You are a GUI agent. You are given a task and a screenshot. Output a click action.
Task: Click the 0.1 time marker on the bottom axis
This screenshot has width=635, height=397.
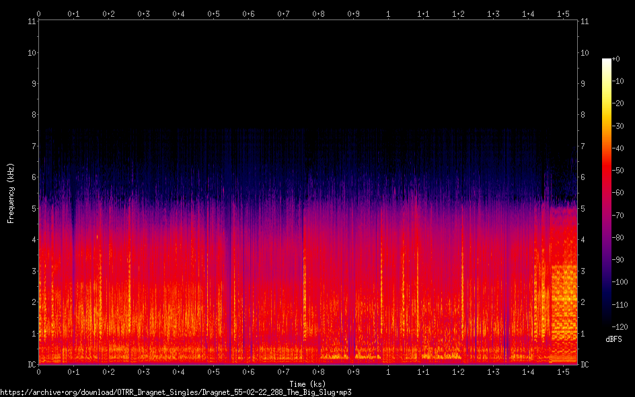[73, 371]
